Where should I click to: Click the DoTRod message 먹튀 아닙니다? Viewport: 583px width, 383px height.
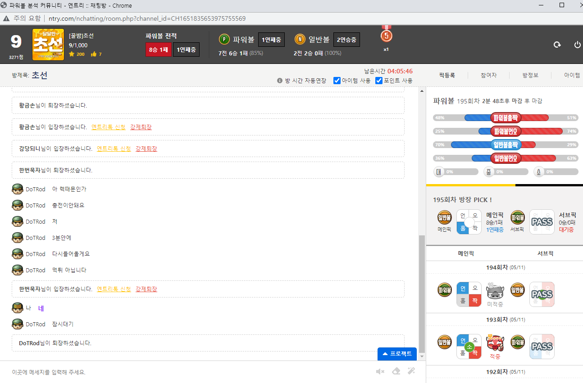click(x=69, y=270)
